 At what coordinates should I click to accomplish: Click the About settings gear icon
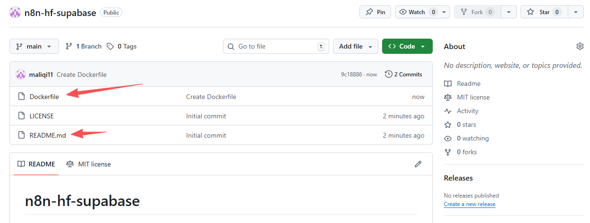[580, 46]
